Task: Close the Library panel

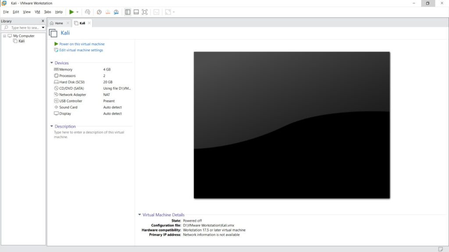Action: [x=43, y=21]
